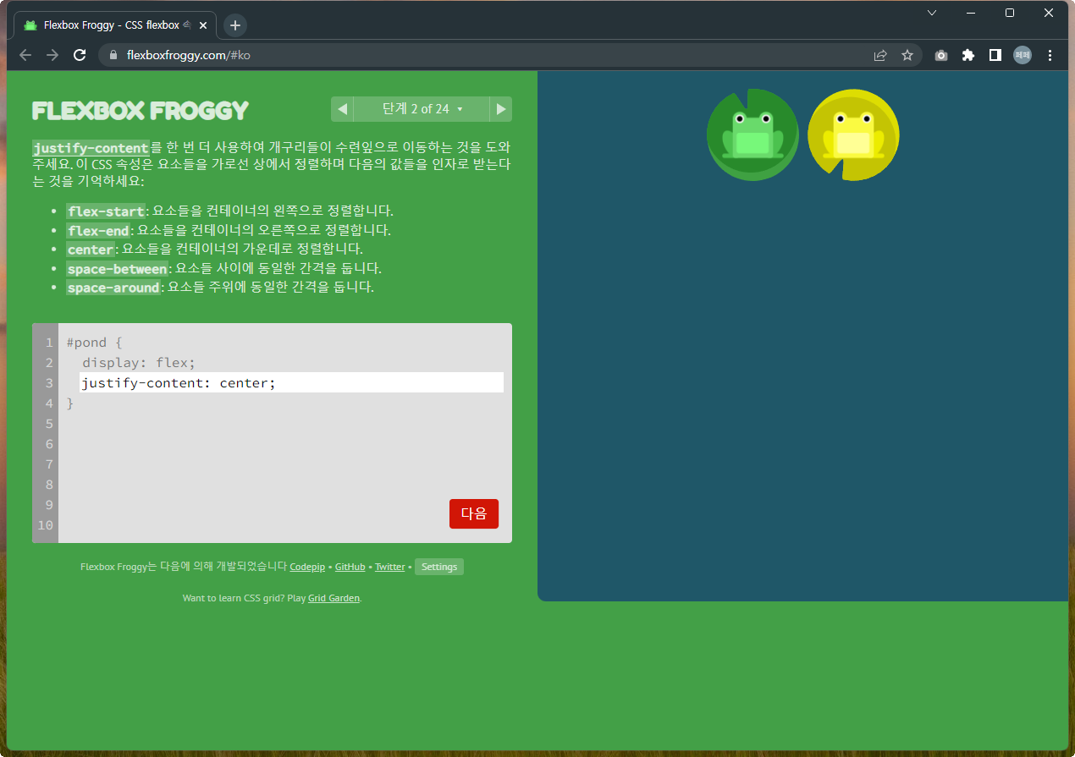Open the level selector 단계 2 of 24
This screenshot has height=757, width=1075.
[x=422, y=109]
